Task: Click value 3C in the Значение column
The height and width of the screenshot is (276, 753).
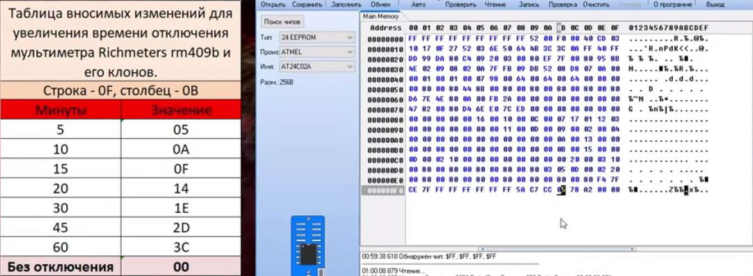Action: click(x=181, y=247)
